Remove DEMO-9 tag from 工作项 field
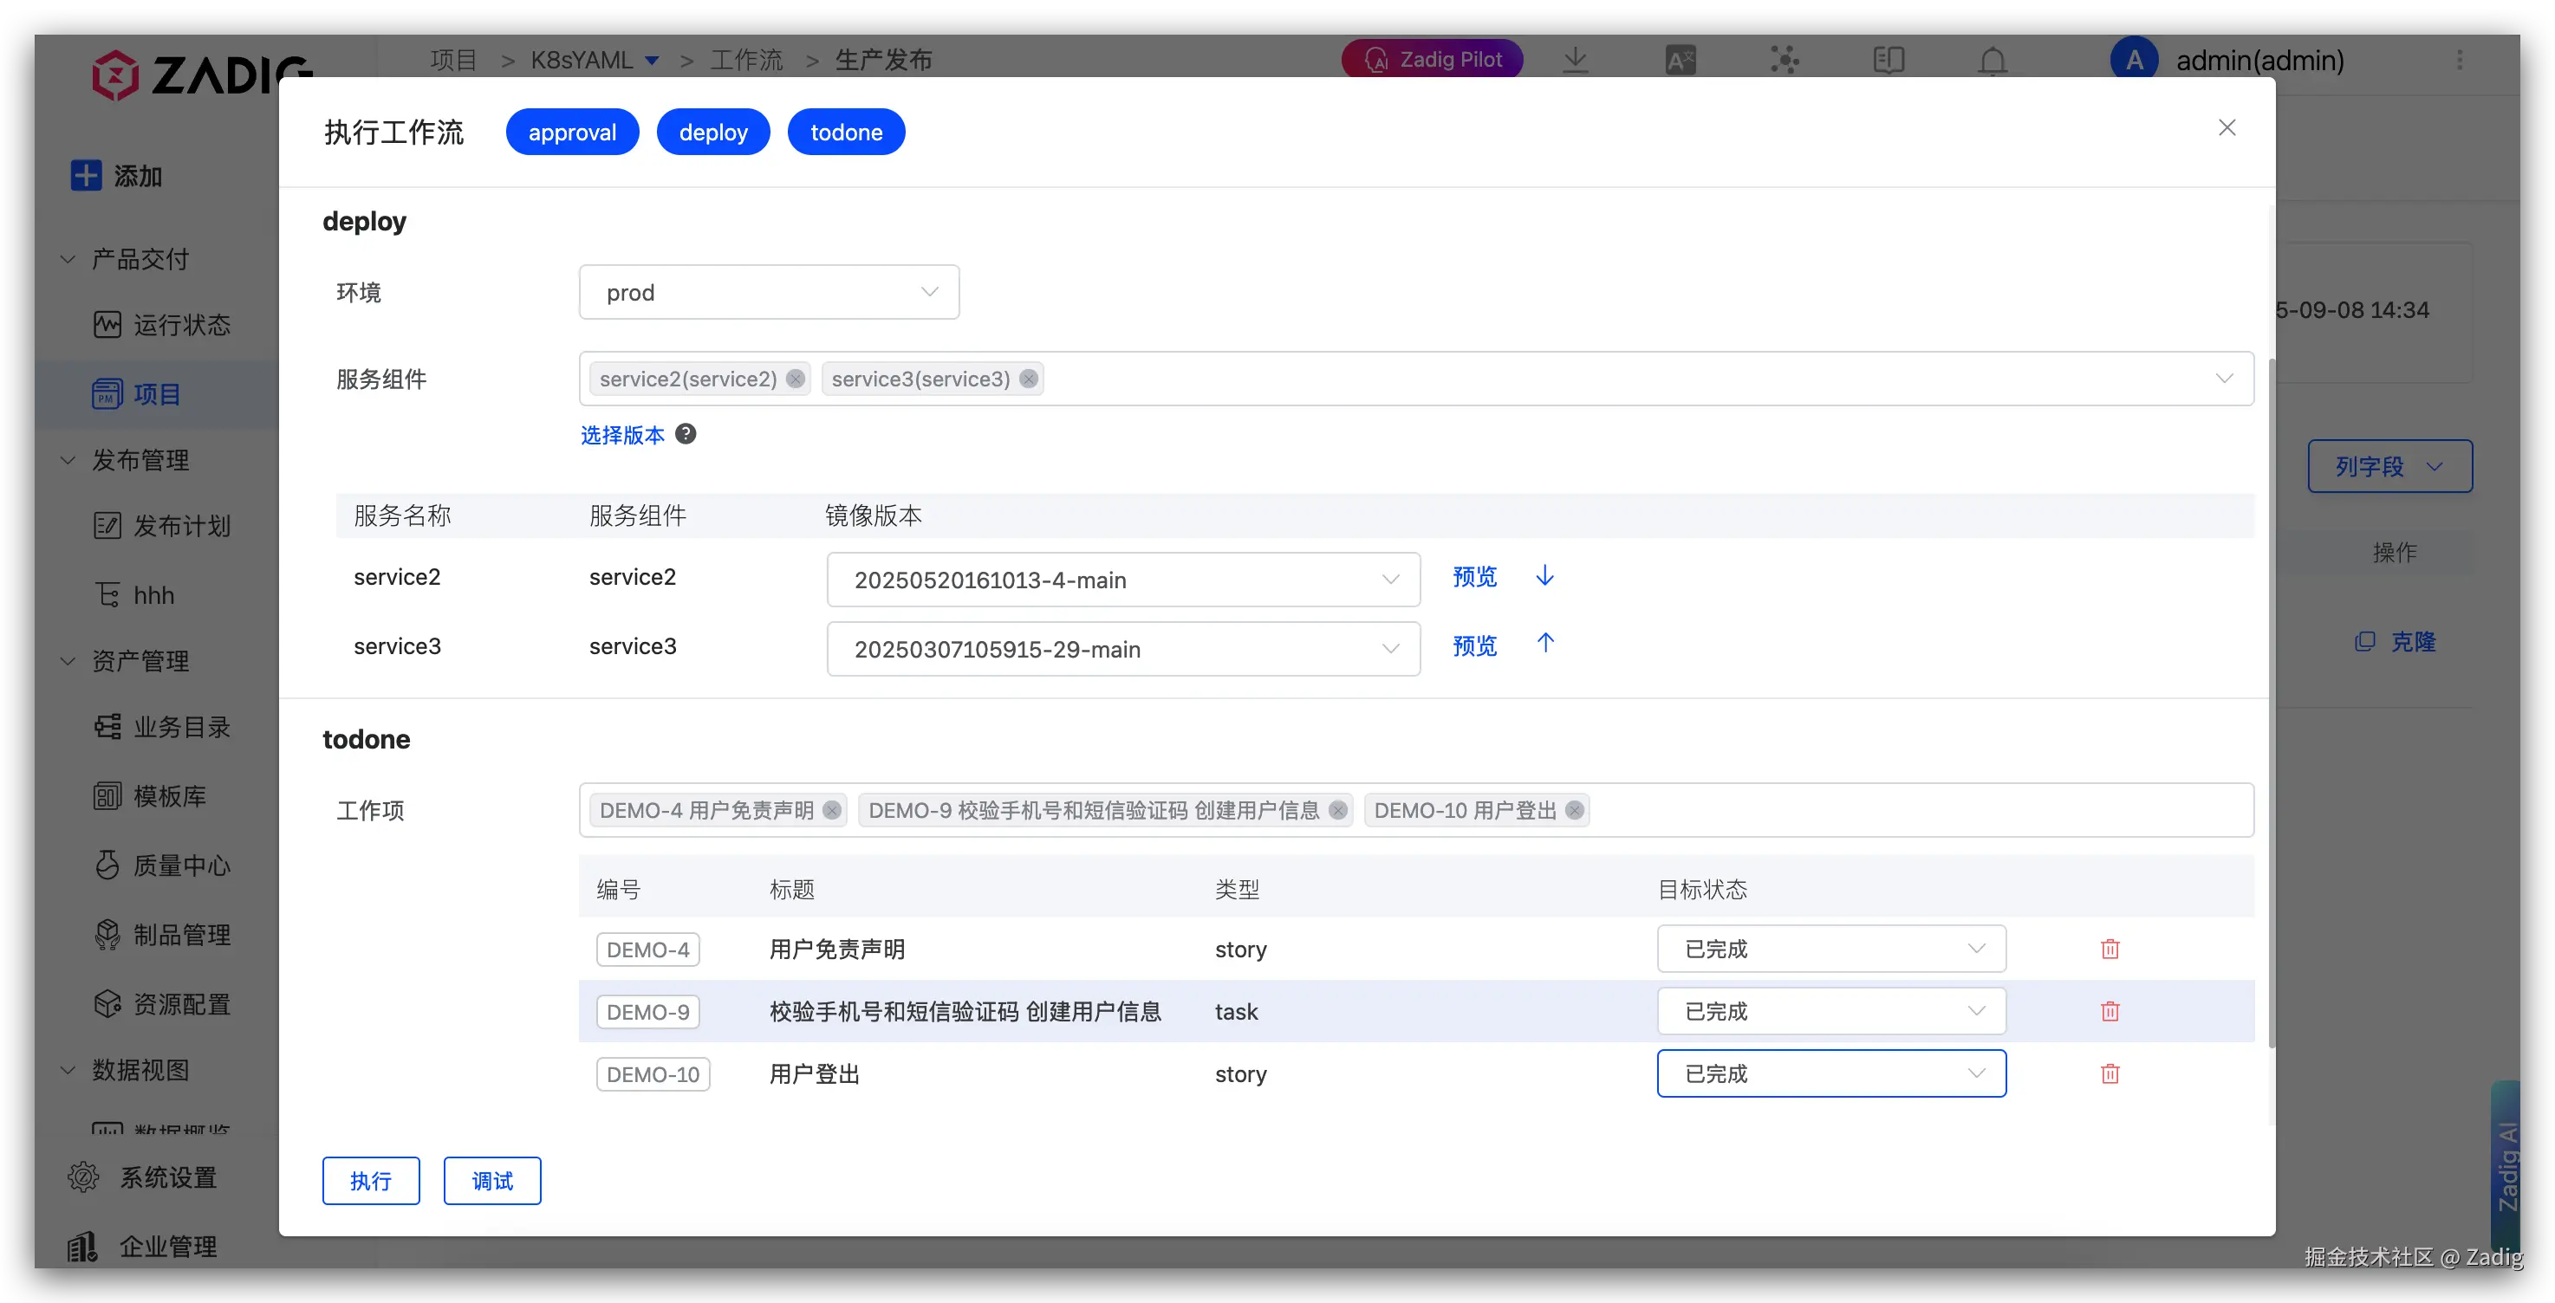The image size is (2555, 1303). tap(1338, 810)
